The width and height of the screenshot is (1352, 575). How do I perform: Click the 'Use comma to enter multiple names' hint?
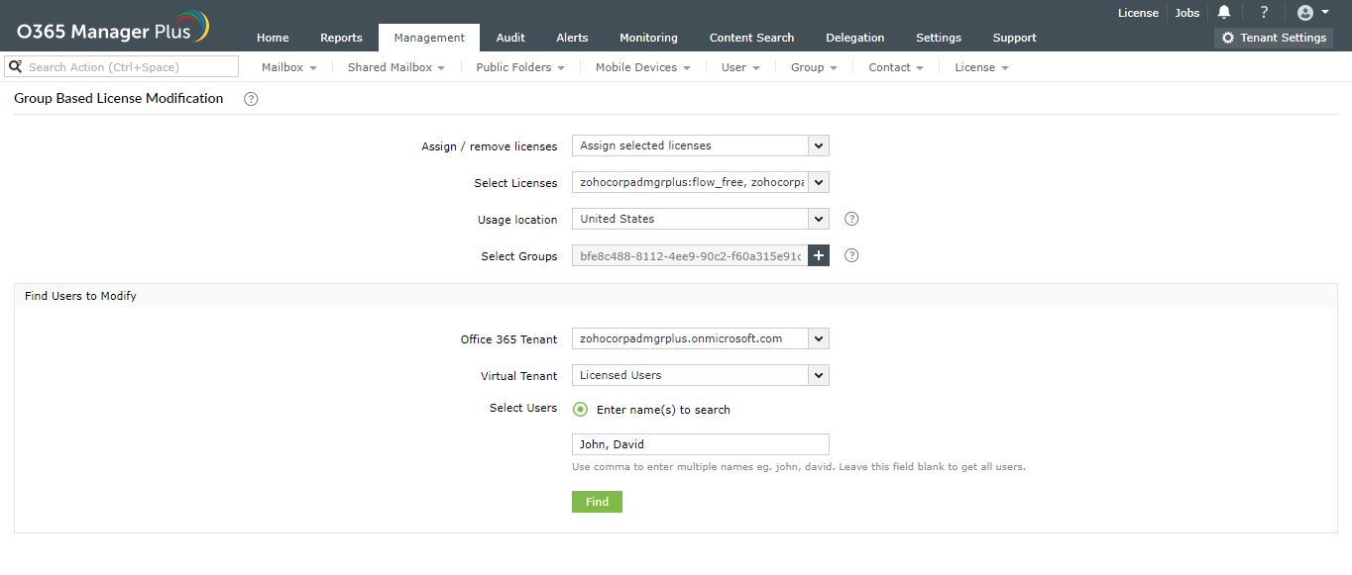point(799,466)
